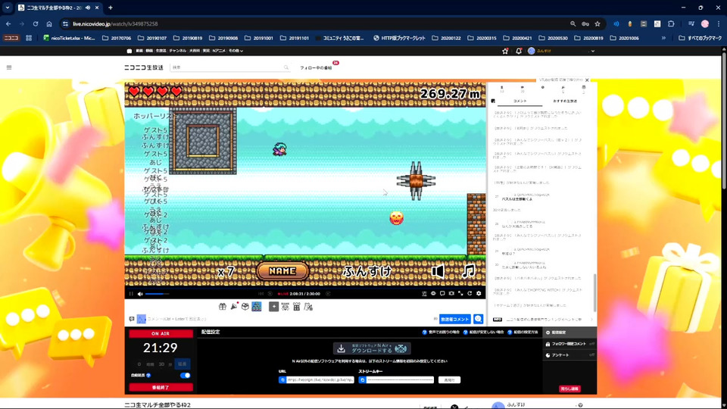Open the hamburger menu on the left
The image size is (727, 409).
click(9, 67)
